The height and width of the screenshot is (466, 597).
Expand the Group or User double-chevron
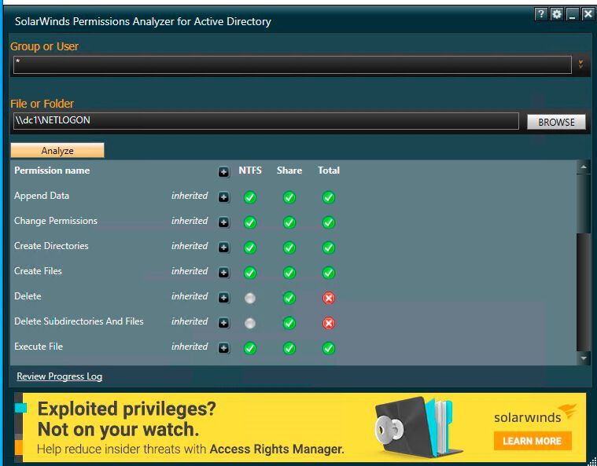(580, 64)
